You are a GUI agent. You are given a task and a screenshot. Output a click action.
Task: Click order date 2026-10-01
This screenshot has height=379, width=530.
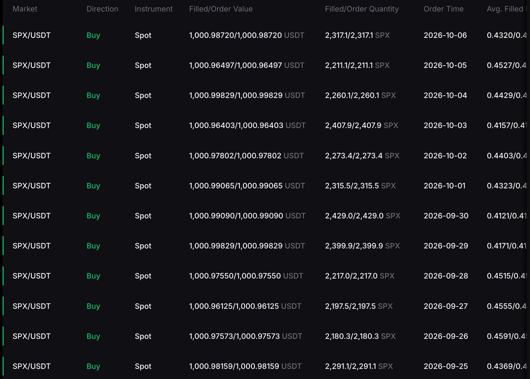(445, 186)
